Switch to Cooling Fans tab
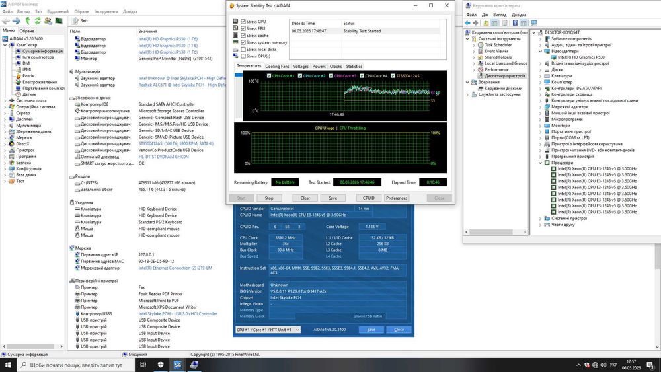 pyautogui.click(x=277, y=67)
